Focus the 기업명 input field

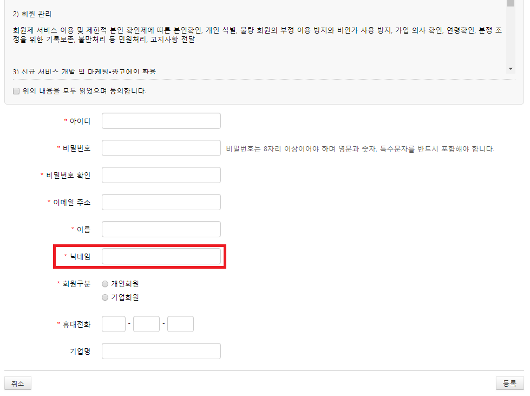161,351
